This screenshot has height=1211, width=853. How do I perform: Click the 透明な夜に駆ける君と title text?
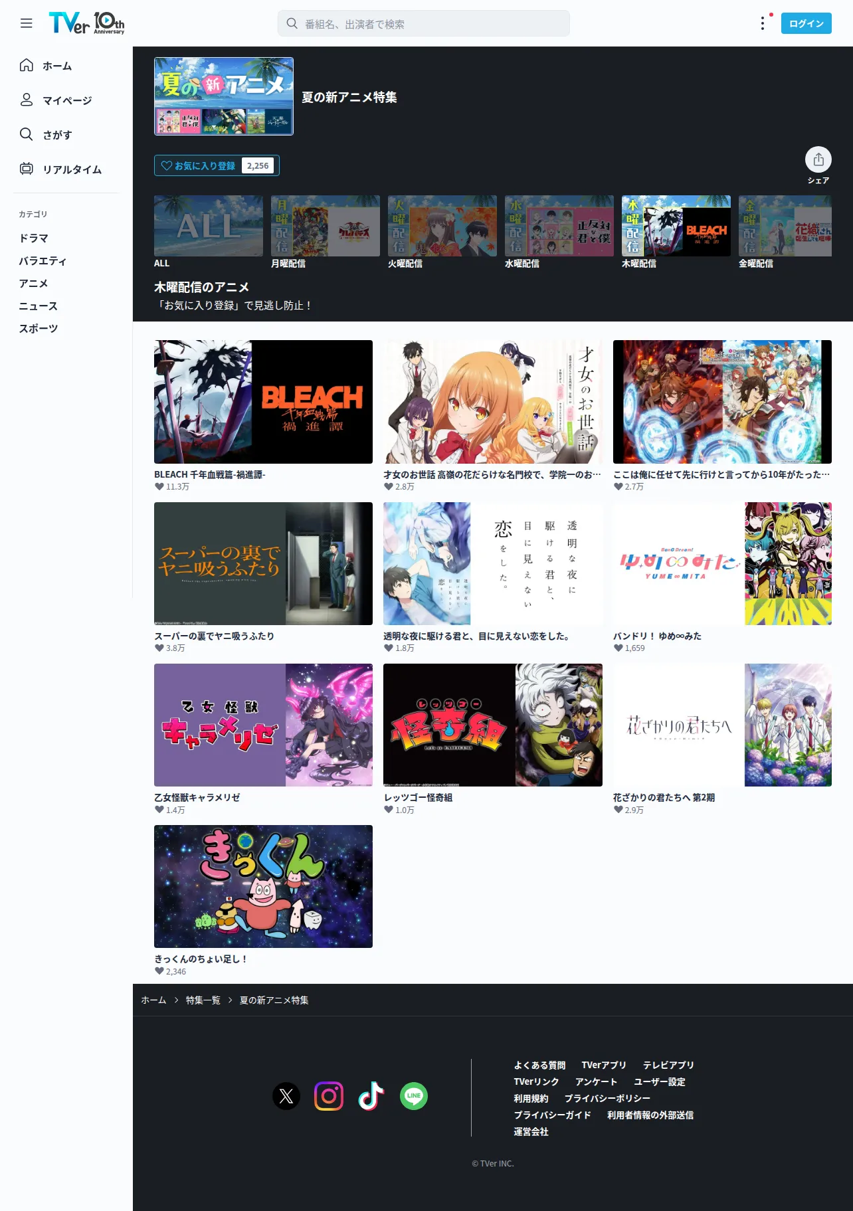point(476,636)
